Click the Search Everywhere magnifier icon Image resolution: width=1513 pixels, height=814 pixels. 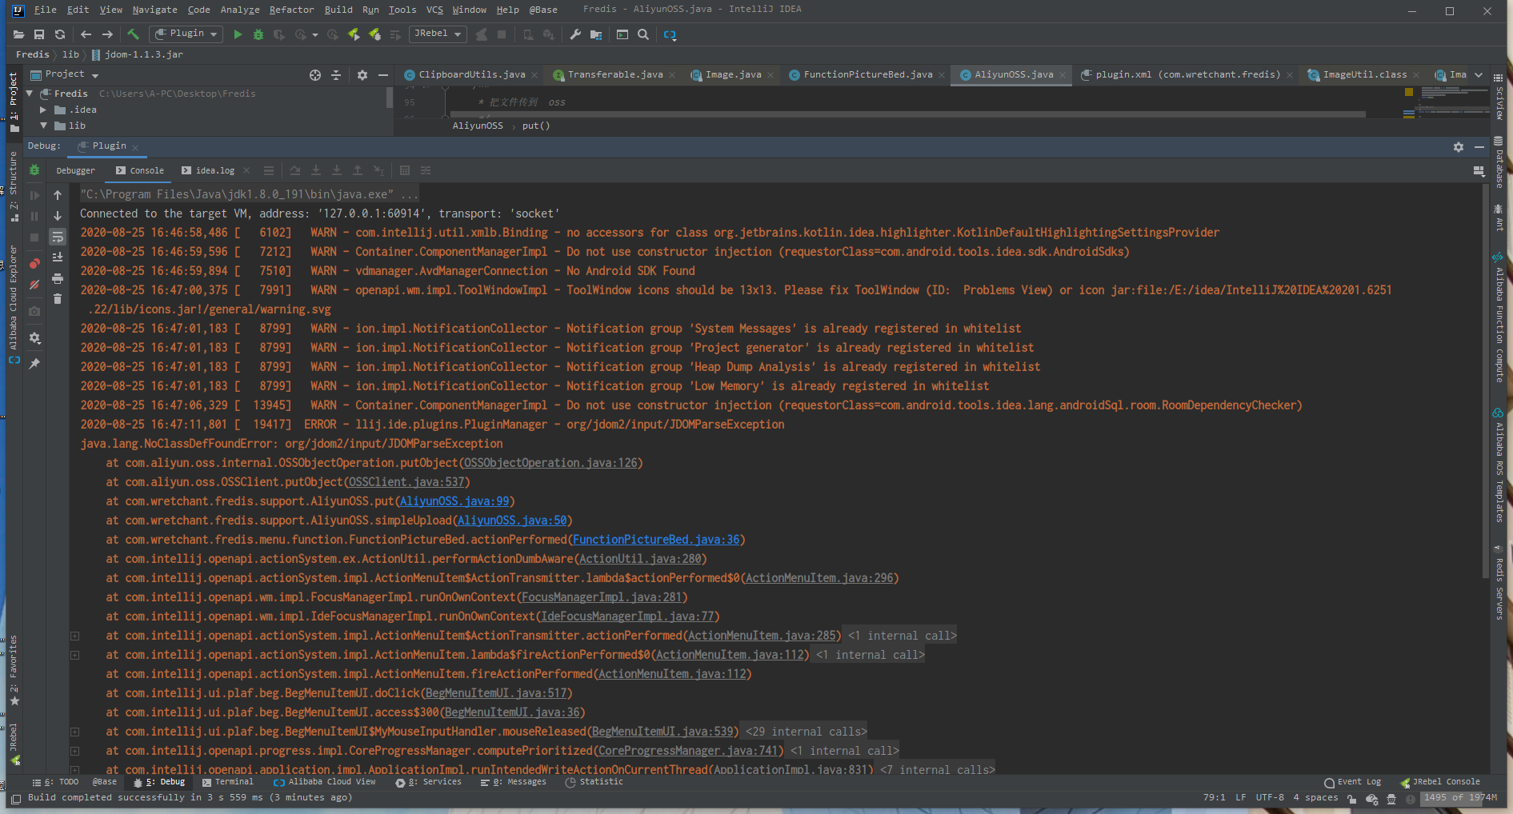coord(643,34)
